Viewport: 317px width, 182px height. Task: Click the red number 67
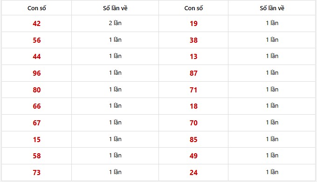[x=36, y=123]
